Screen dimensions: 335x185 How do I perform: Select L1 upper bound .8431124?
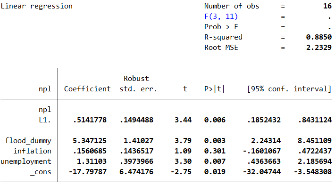click(x=315, y=120)
